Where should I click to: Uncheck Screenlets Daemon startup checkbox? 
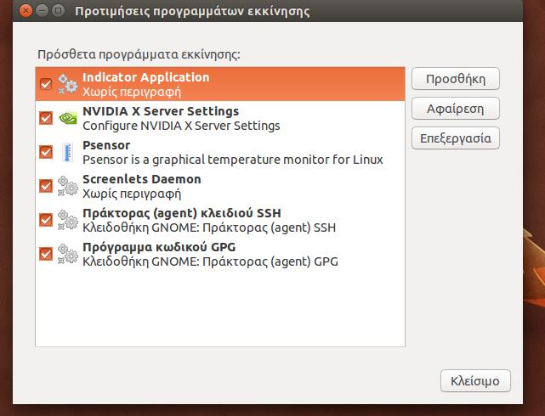46,186
